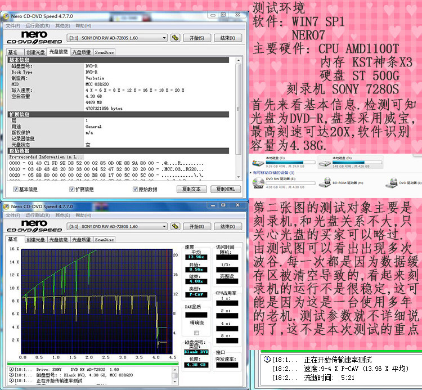Select ScanDisc tab in disc info window
422x390 pixels.
104,52
